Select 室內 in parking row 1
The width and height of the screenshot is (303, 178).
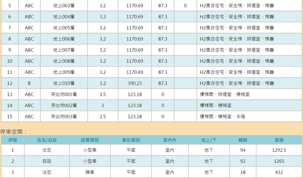click(170, 150)
